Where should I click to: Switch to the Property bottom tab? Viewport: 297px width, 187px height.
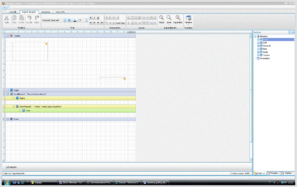(x=274, y=173)
